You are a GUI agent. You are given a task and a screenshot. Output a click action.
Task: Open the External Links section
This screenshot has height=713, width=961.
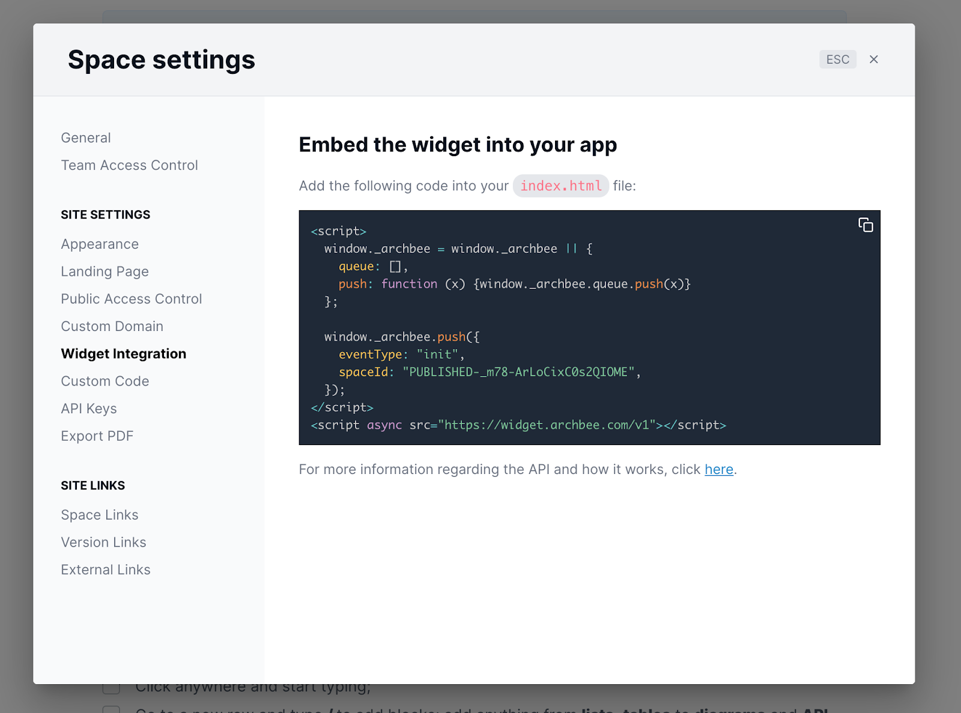click(x=105, y=569)
